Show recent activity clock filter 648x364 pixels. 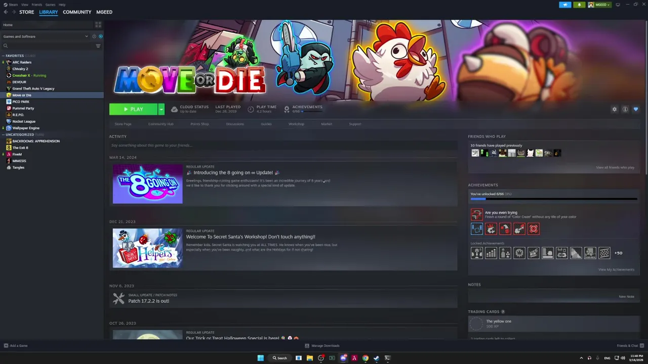(94, 36)
